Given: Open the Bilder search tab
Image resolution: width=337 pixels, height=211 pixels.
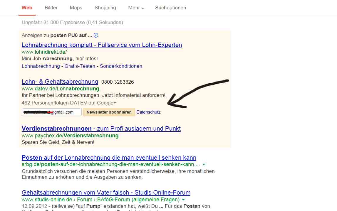Looking at the screenshot, I should [x=51, y=8].
